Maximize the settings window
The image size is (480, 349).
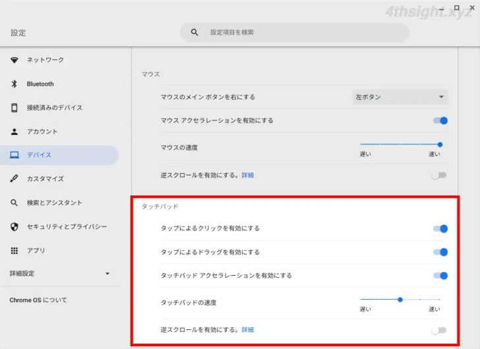pyautogui.click(x=456, y=8)
